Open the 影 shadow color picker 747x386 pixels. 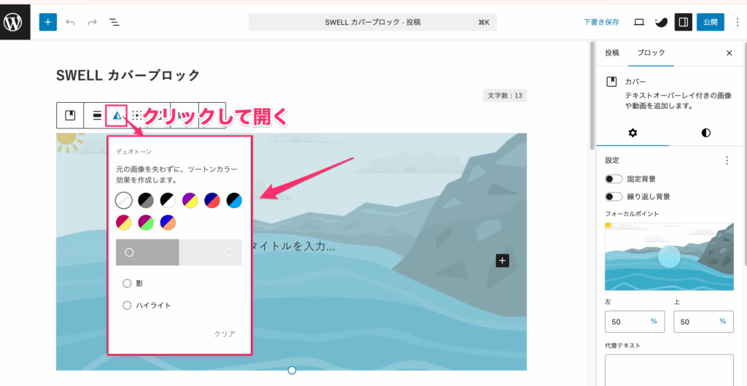click(x=127, y=283)
